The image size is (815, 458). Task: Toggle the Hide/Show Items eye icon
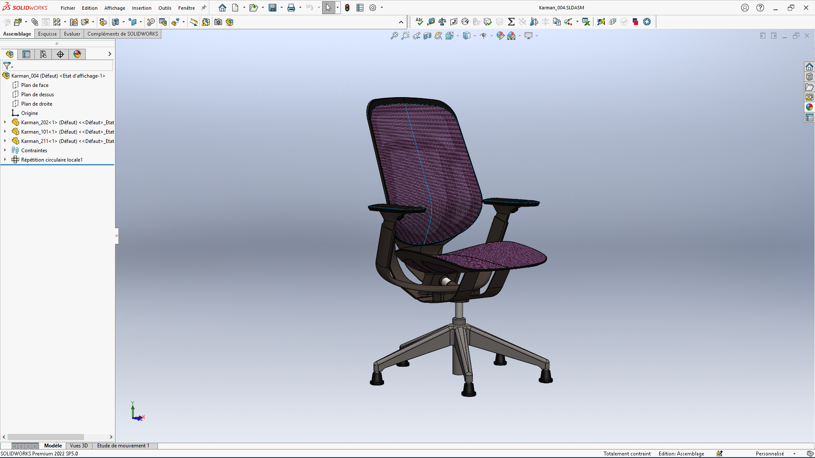click(483, 36)
